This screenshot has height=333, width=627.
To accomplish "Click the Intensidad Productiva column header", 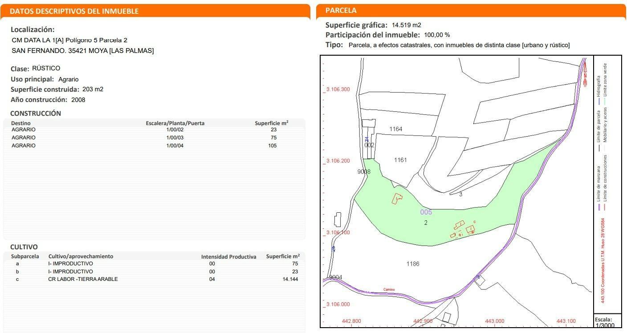I will [228, 256].
